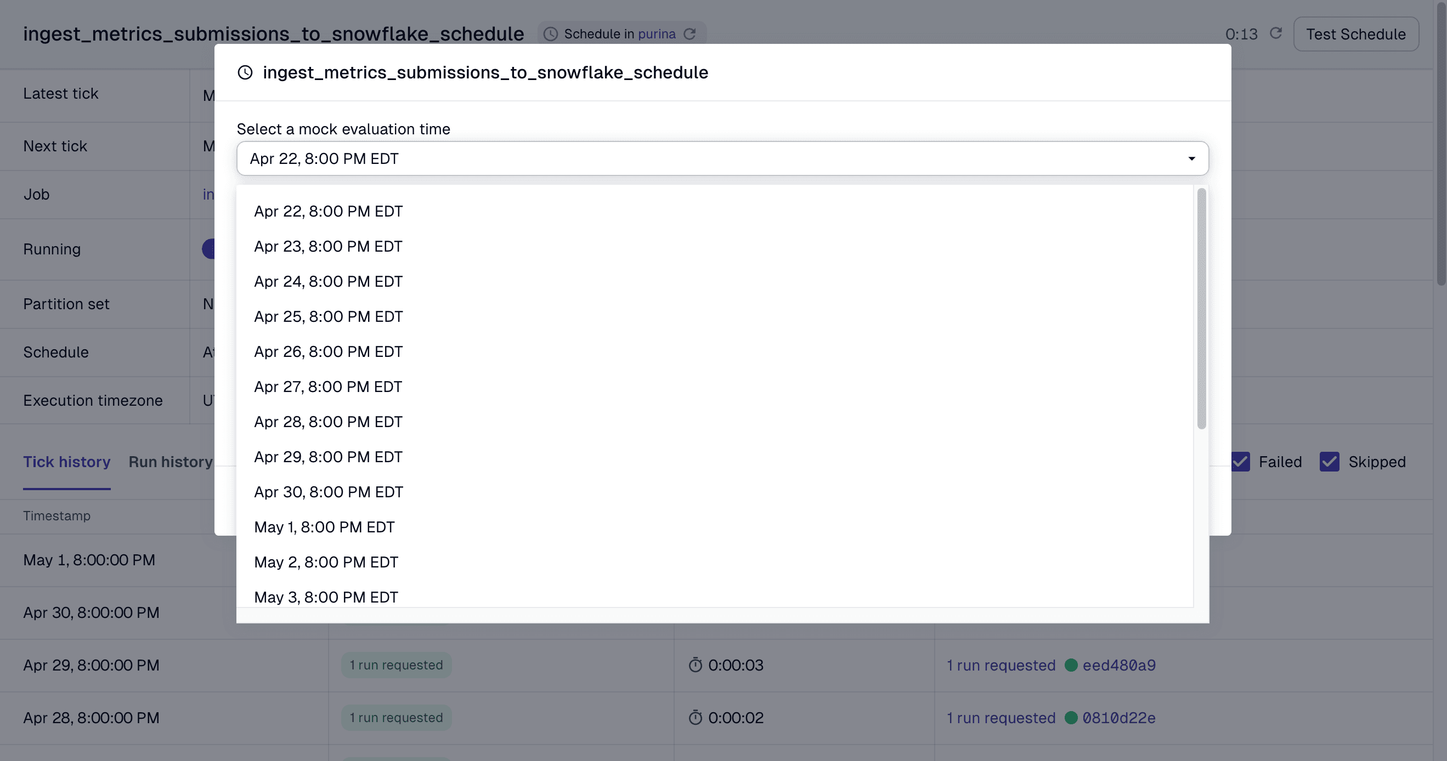This screenshot has height=761, width=1447.
Task: Click the Test Schedule button
Action: click(1356, 33)
